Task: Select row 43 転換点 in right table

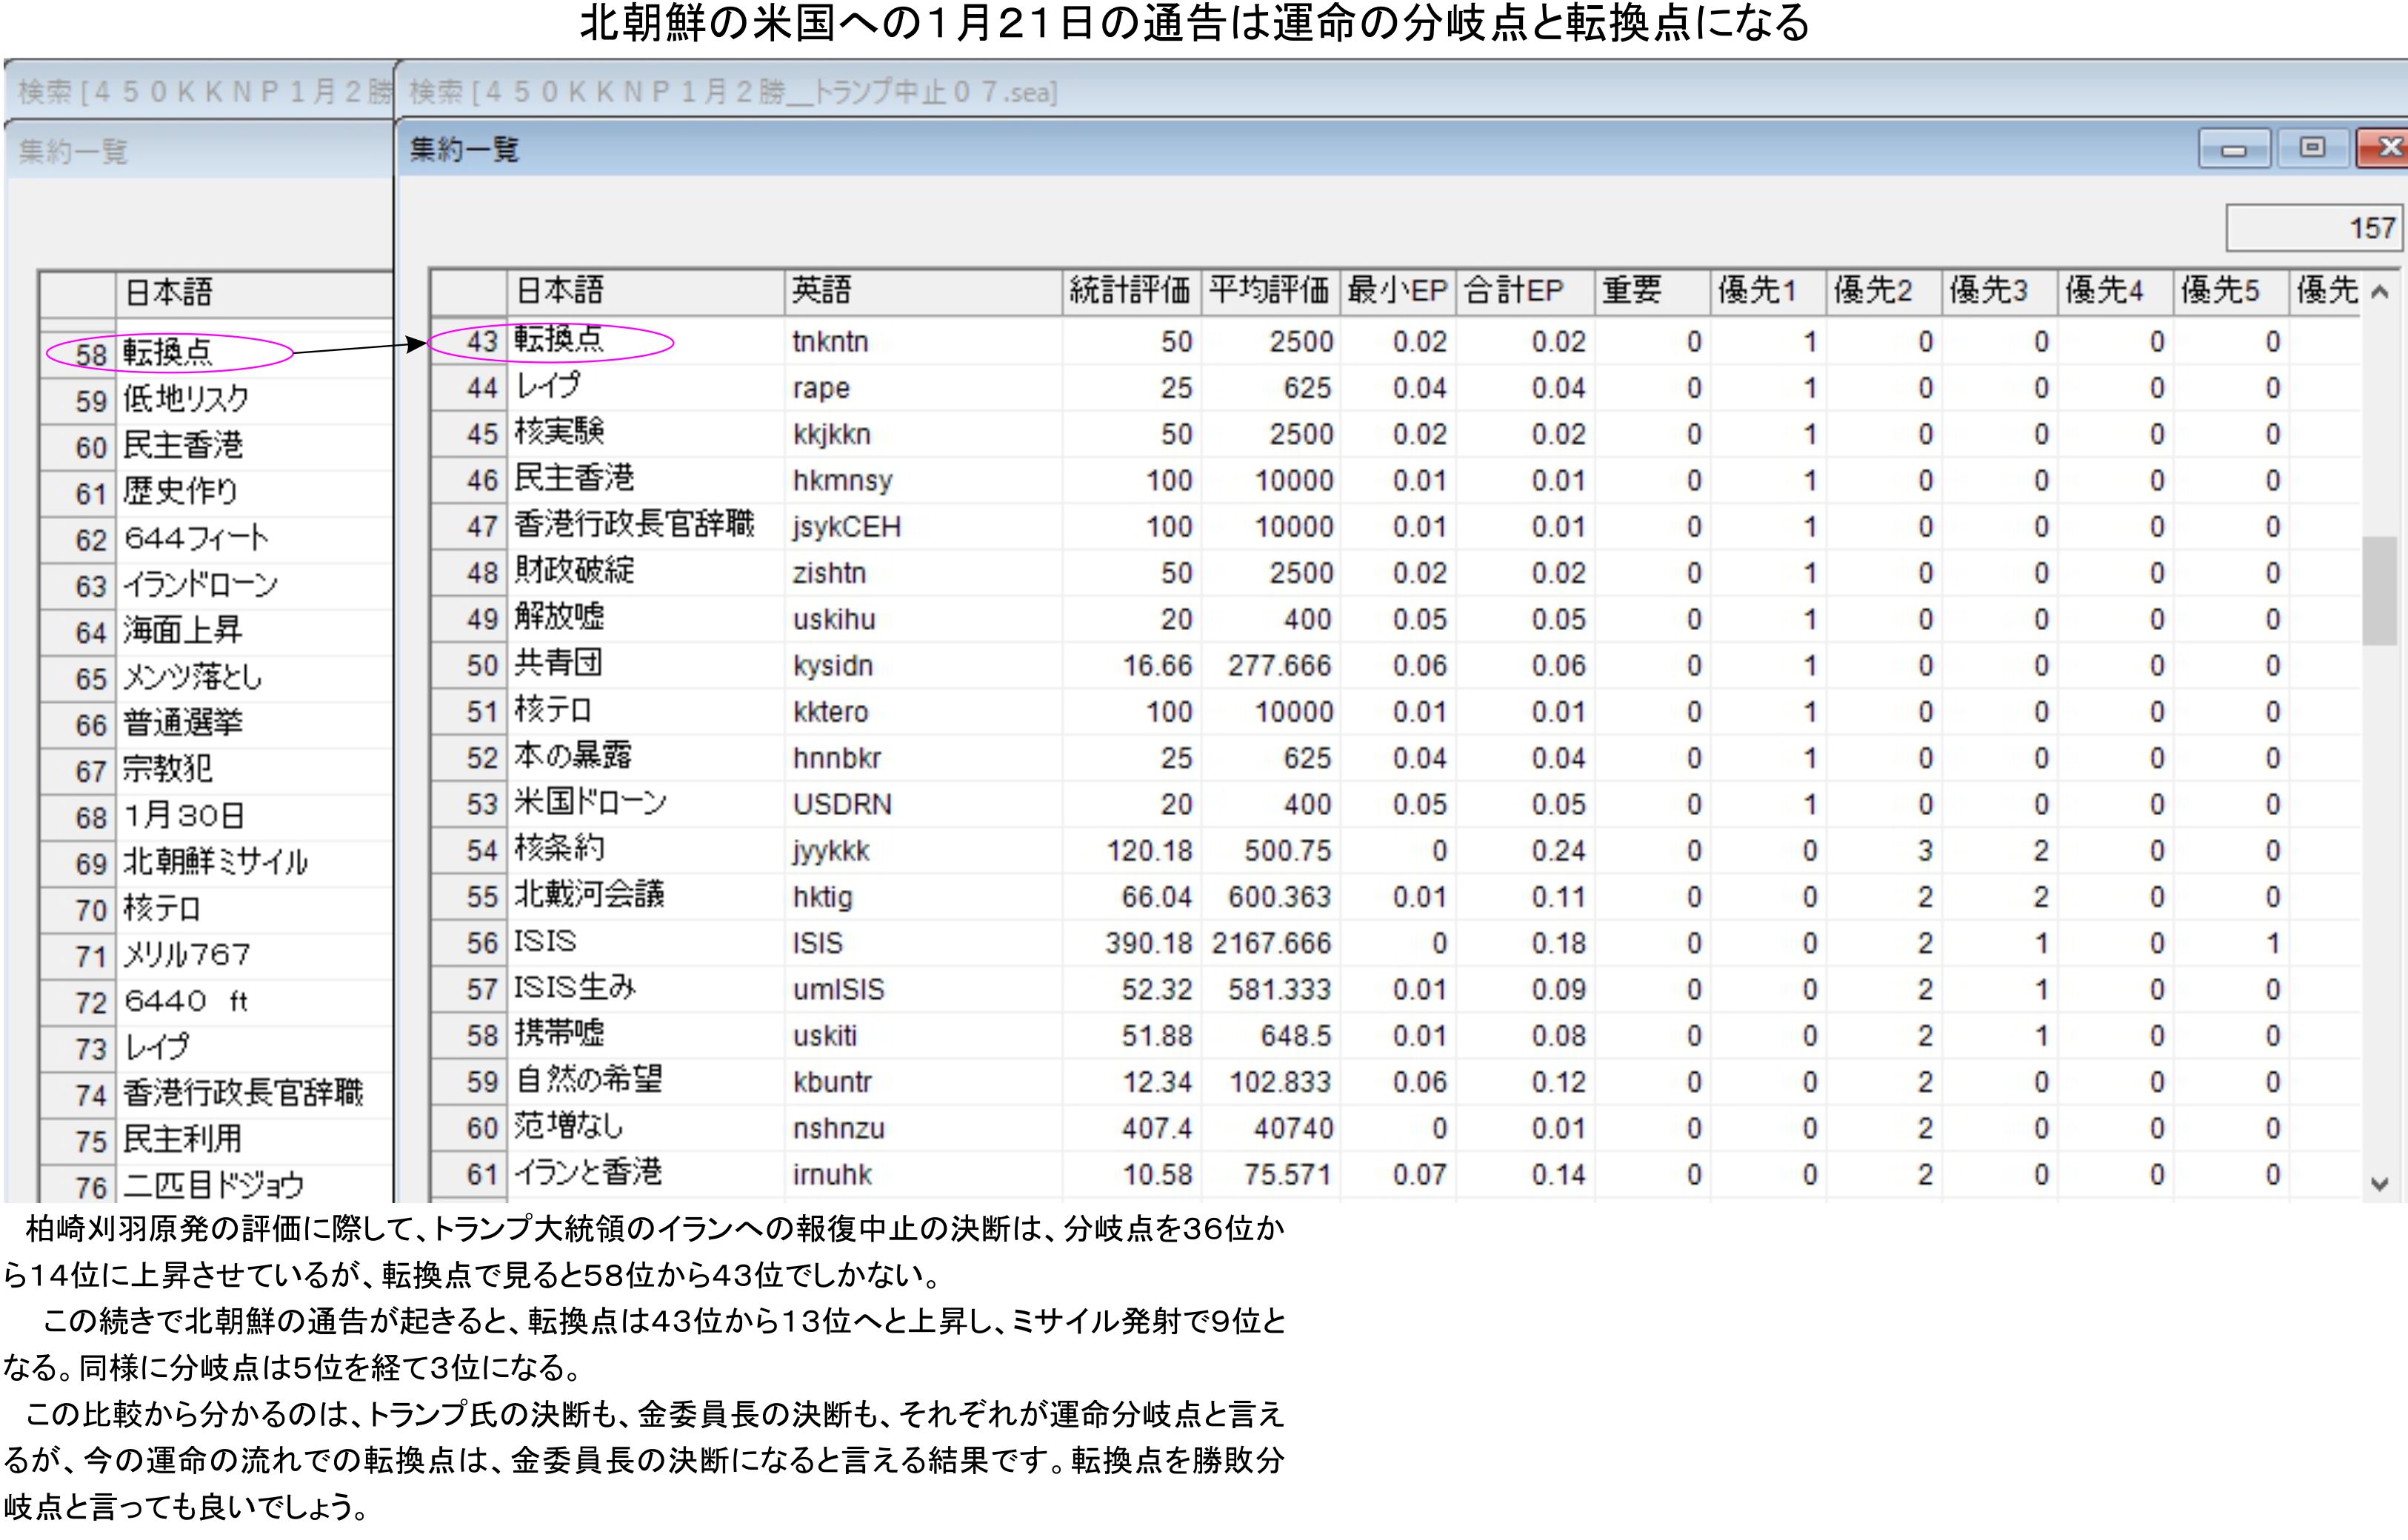Action: click(x=558, y=341)
